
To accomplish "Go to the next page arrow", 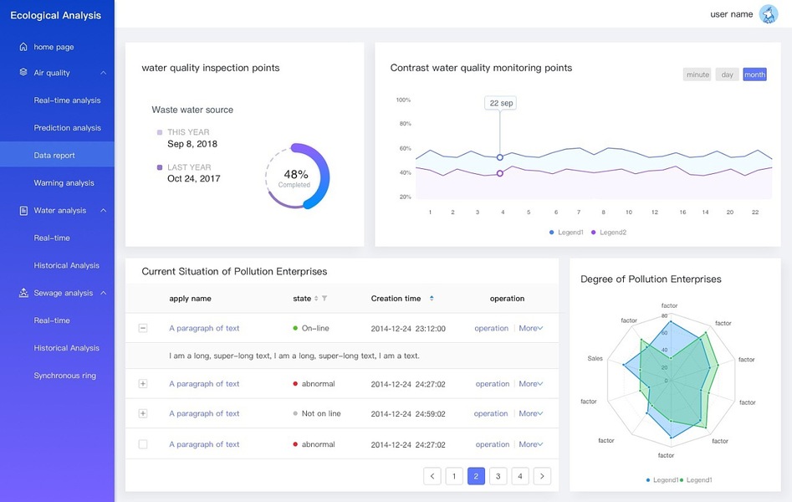I will coord(542,476).
